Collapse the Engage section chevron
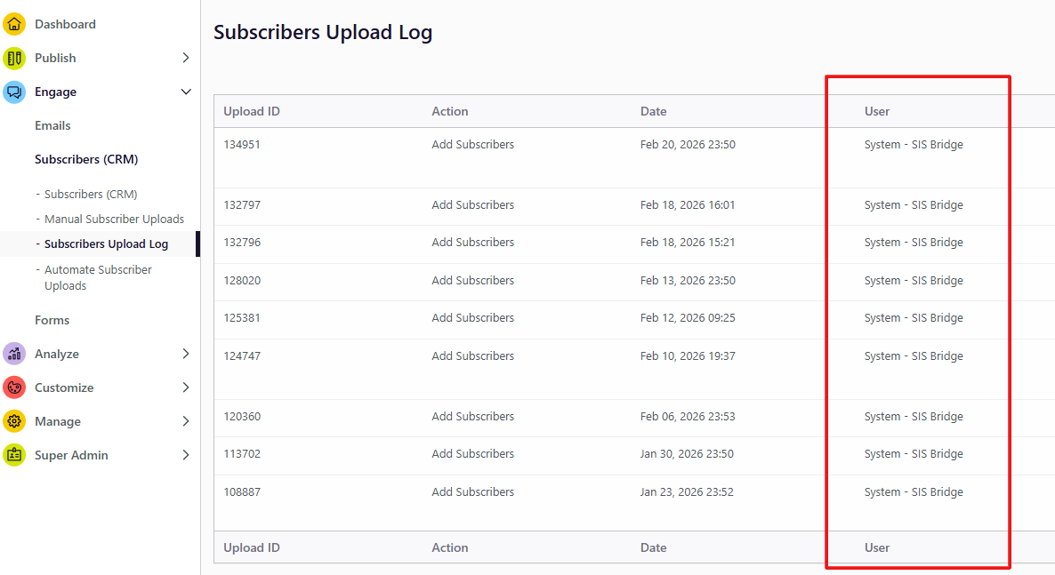The height and width of the screenshot is (575, 1055). click(186, 92)
